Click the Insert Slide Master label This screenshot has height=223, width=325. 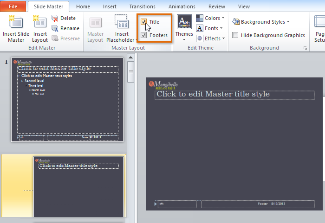coord(16,37)
